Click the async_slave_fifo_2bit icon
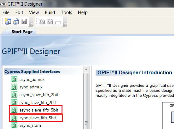Screen dimensions: 174x129 point(14,95)
